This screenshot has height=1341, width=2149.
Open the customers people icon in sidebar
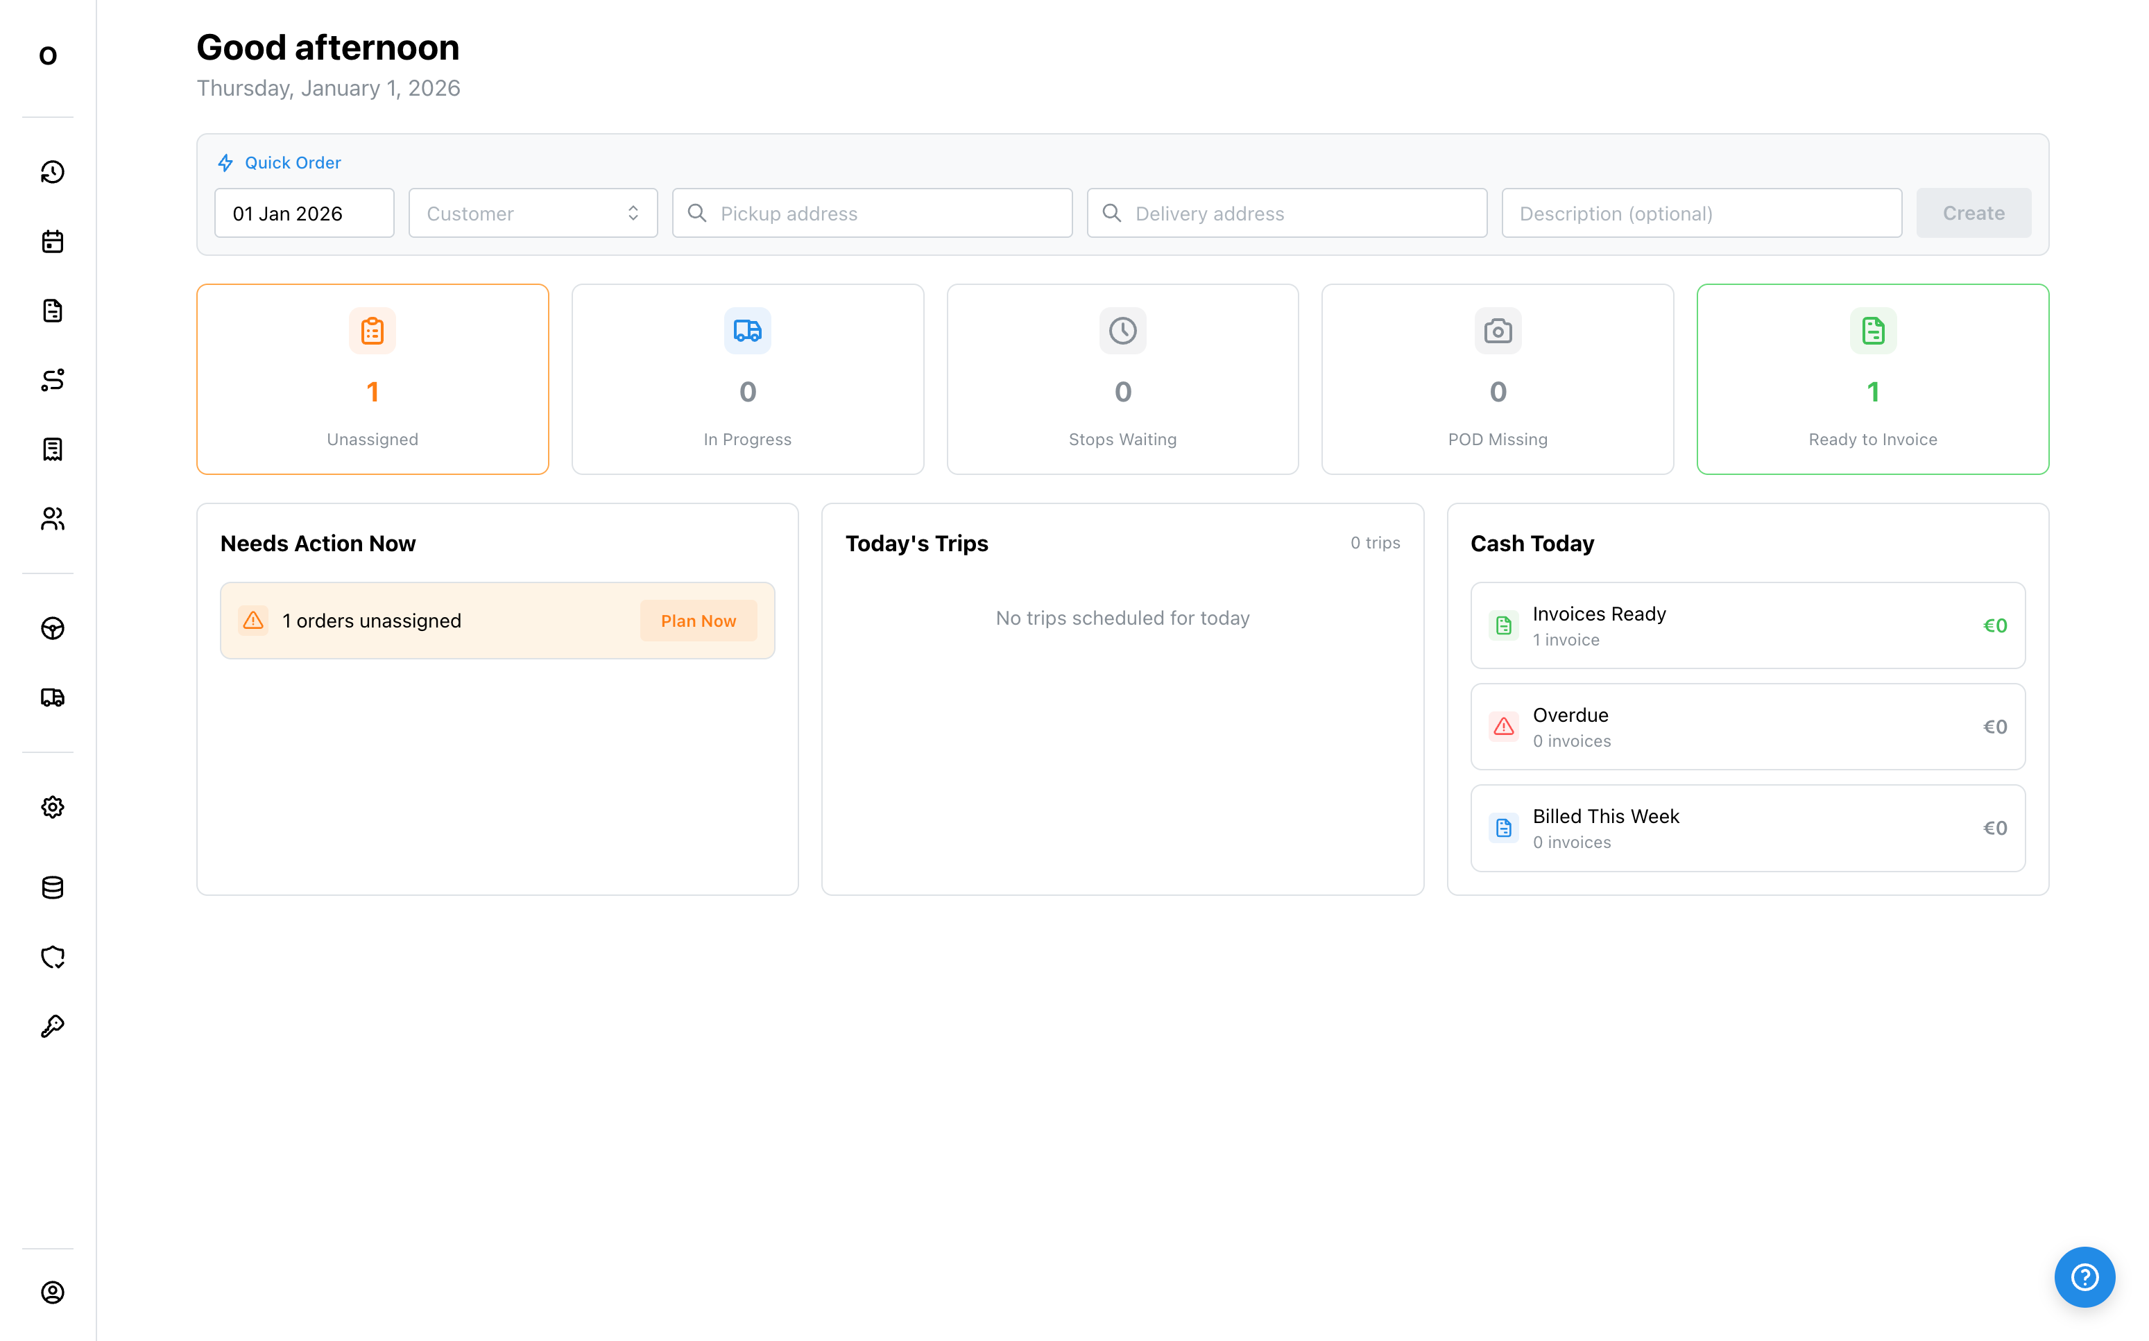click(52, 519)
